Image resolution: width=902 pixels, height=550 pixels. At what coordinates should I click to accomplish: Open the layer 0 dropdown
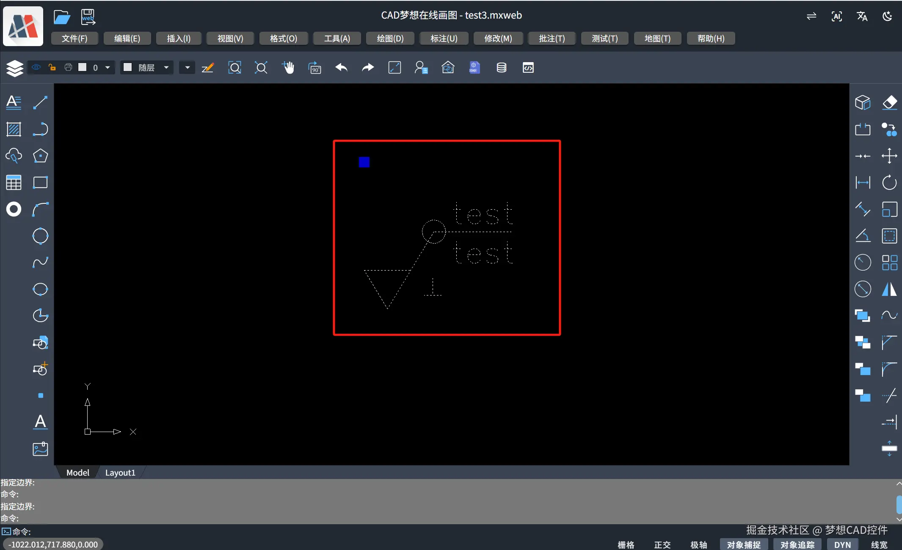(108, 67)
